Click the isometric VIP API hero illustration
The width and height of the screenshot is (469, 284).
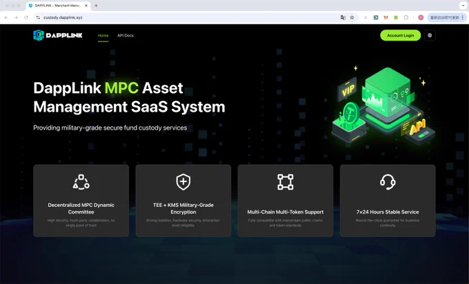[383, 105]
